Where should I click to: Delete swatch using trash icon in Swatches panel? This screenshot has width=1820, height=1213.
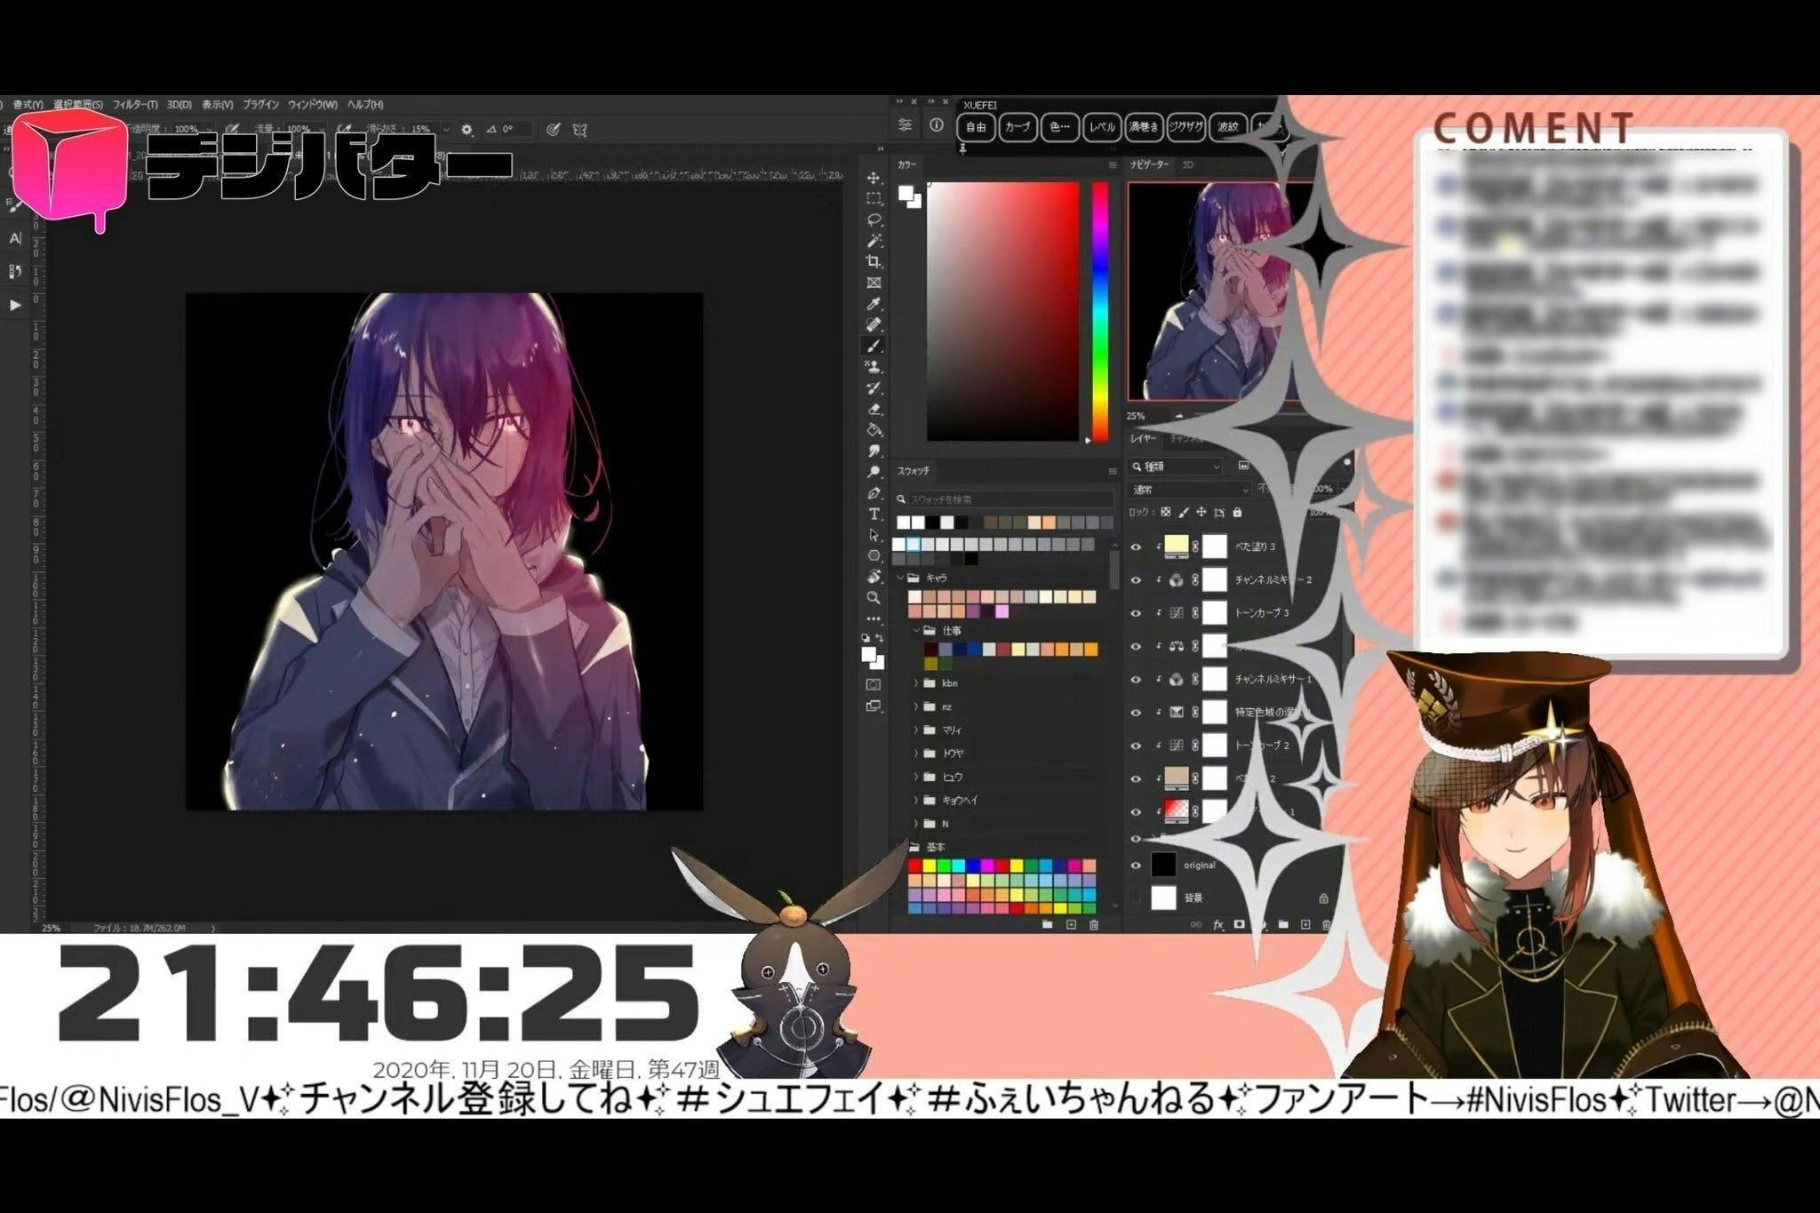click(1094, 925)
